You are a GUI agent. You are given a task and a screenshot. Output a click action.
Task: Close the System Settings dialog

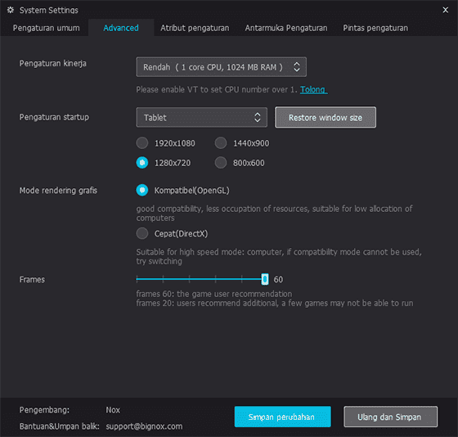(445, 10)
